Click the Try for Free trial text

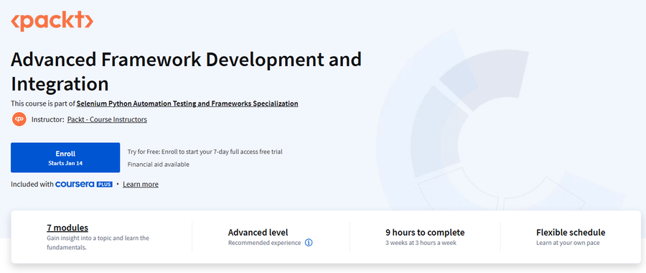(205, 152)
